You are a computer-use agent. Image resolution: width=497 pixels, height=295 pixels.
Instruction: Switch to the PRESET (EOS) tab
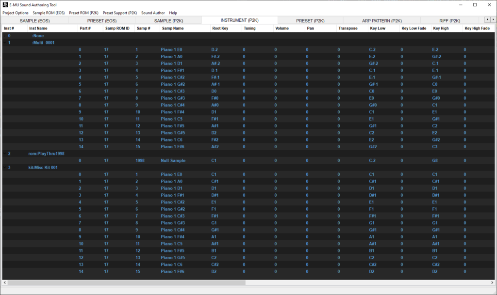(102, 20)
